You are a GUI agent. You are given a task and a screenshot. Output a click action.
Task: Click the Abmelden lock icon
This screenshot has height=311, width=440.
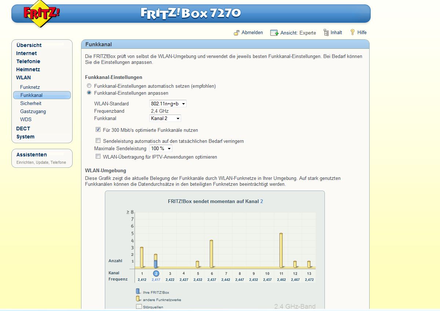(237, 33)
